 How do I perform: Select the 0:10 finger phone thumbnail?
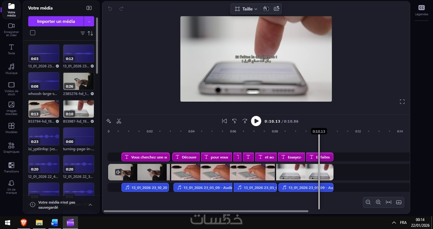point(79,109)
